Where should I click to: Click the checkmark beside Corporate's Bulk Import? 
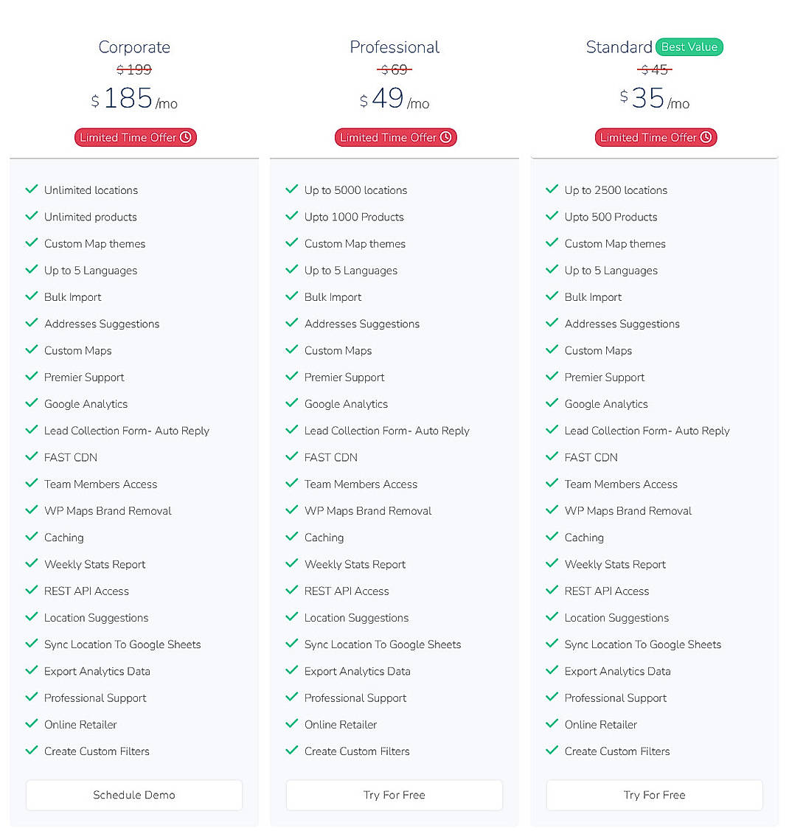click(31, 296)
